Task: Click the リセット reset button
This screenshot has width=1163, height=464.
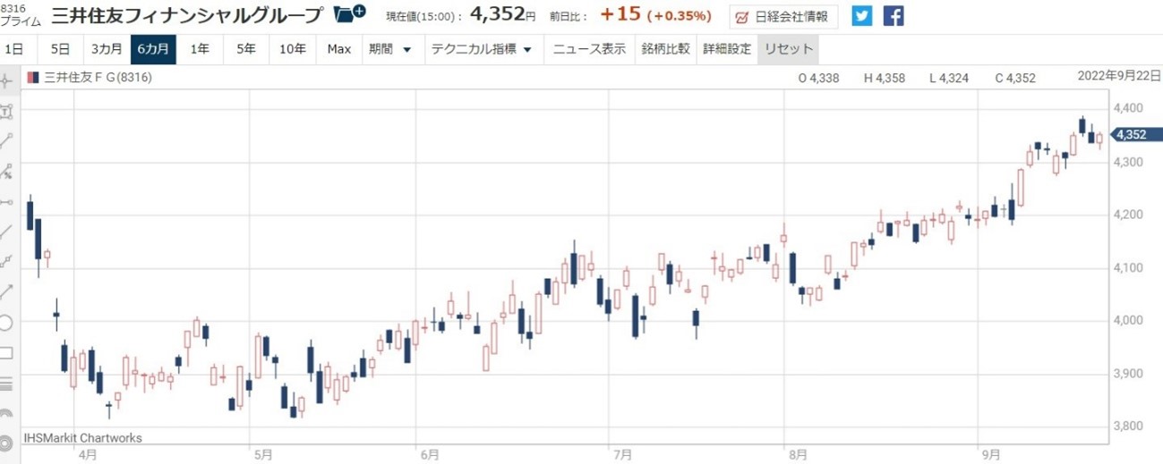Action: pos(788,49)
